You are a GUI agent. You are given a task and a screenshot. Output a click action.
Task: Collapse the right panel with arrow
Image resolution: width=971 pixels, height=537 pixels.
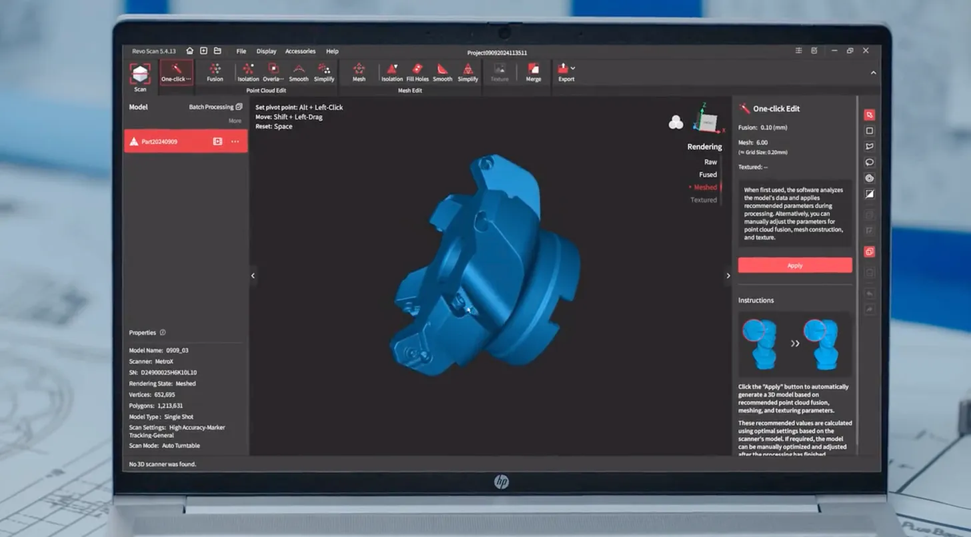(x=728, y=276)
